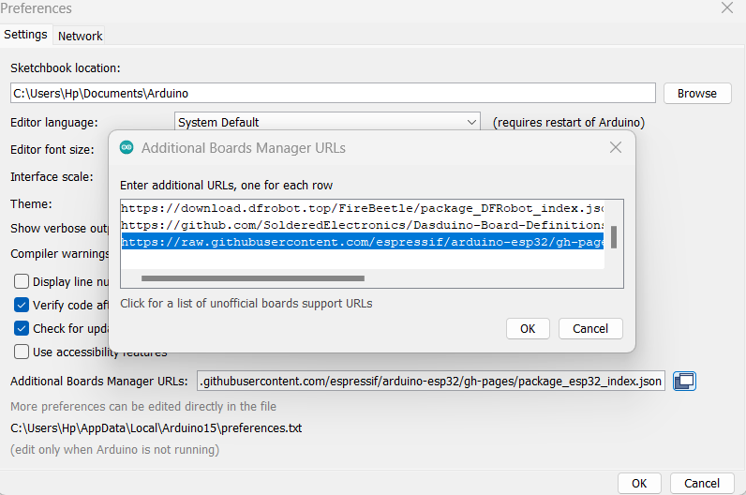Click OK in the Preferences window
Screen dimensions: 746x495
pos(639,483)
